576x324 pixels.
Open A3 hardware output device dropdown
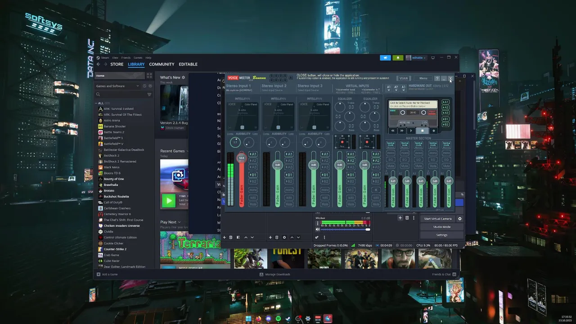[x=403, y=88]
